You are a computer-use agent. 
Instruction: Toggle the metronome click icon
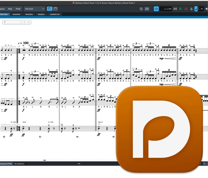point(191,9)
